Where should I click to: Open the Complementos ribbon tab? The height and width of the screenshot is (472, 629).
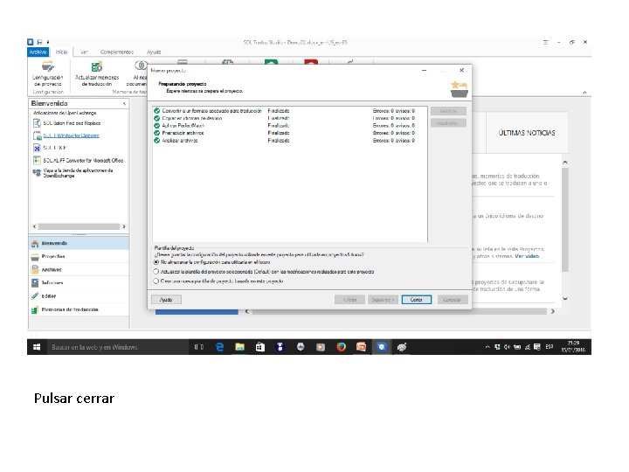pyautogui.click(x=117, y=52)
